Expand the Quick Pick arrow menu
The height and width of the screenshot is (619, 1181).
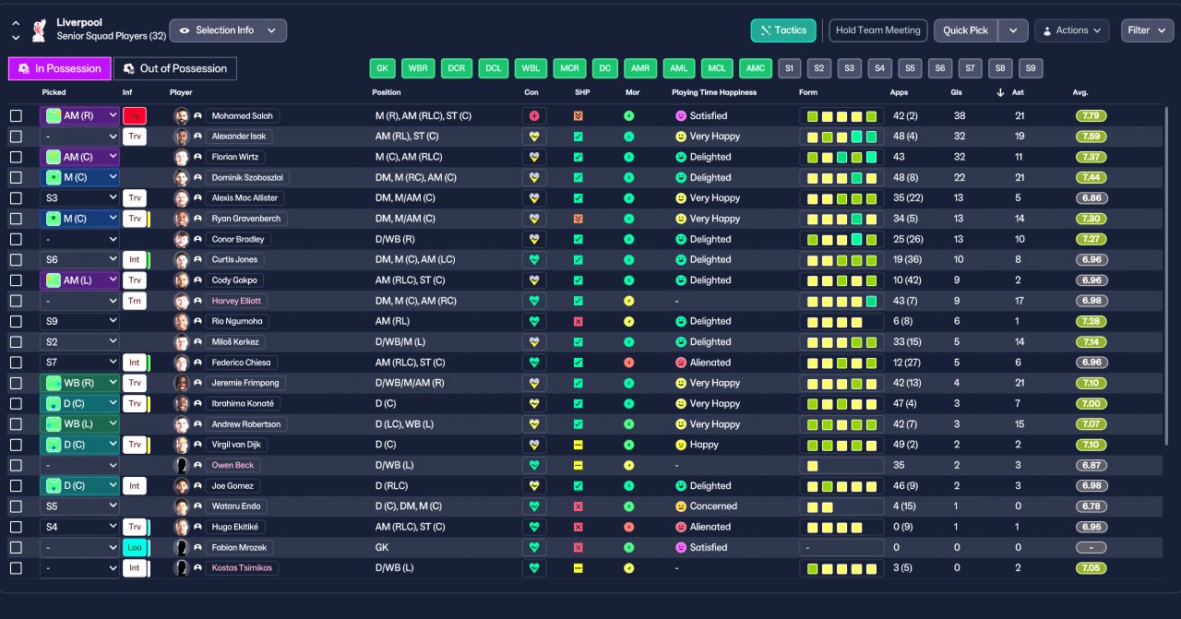(1013, 30)
